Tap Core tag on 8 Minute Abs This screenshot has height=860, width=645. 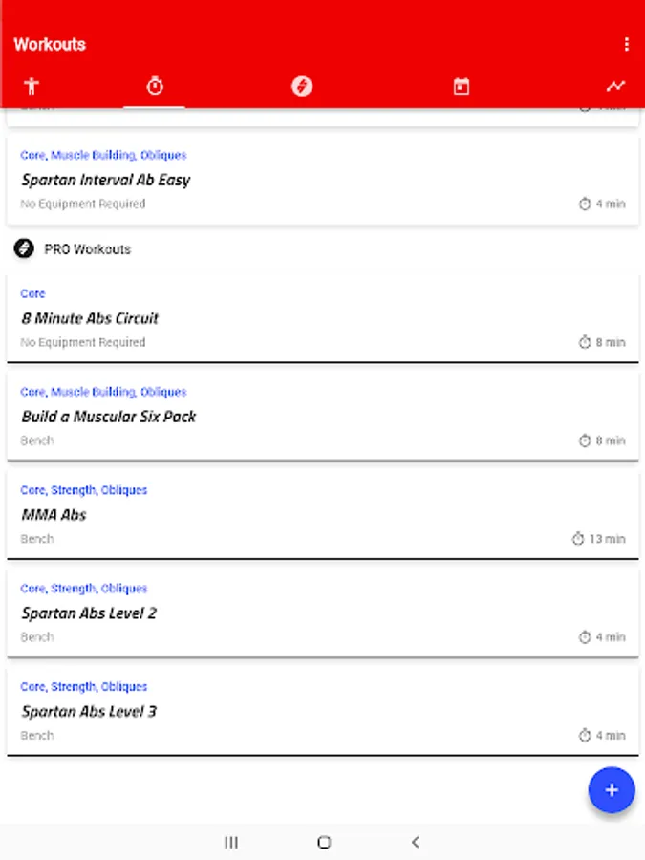tap(32, 293)
